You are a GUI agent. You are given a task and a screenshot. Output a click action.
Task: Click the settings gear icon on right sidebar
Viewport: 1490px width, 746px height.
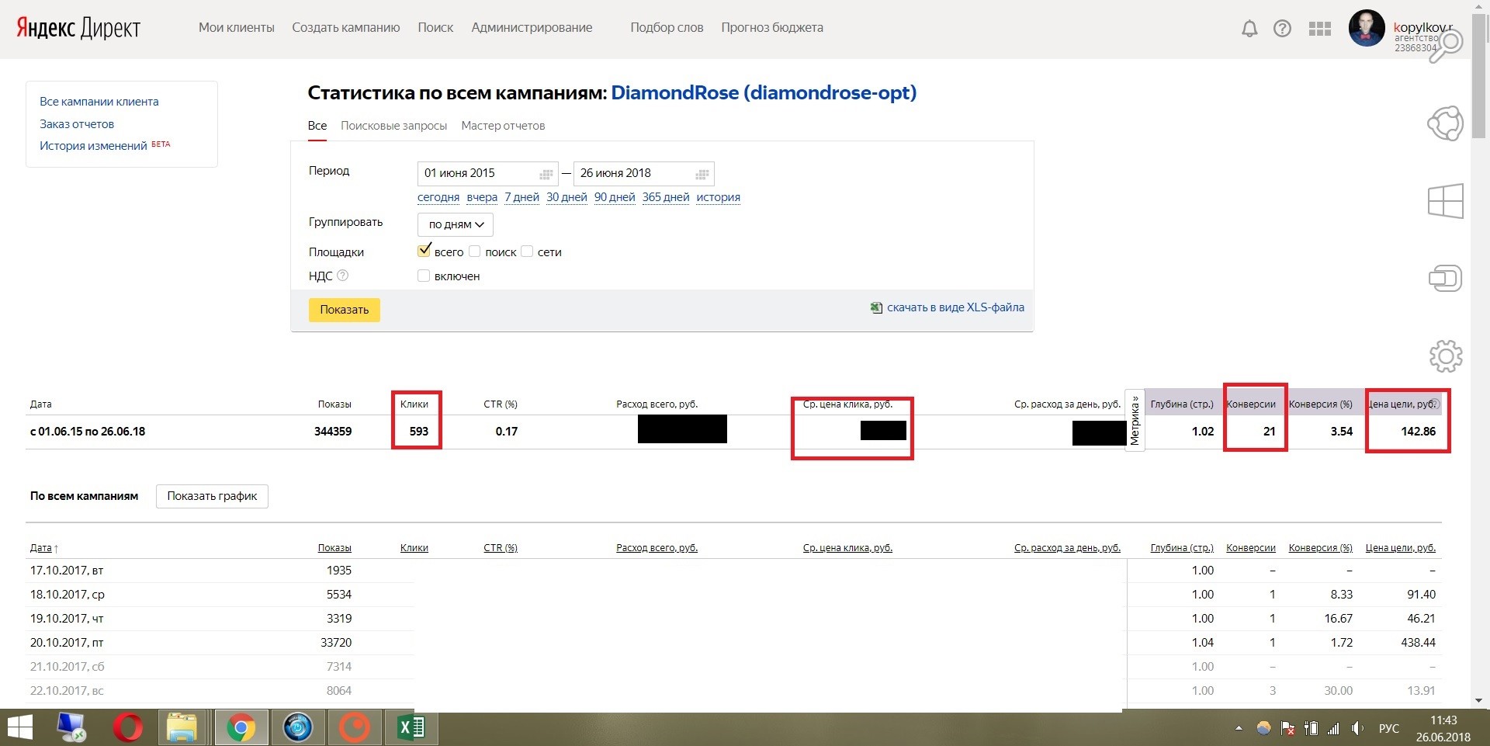tap(1446, 356)
